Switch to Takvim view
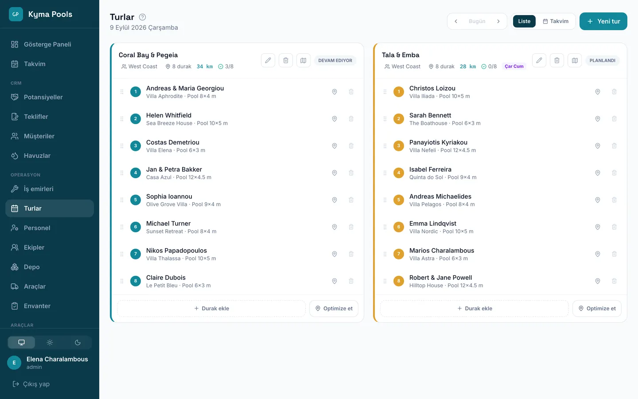638x399 pixels. tap(556, 21)
